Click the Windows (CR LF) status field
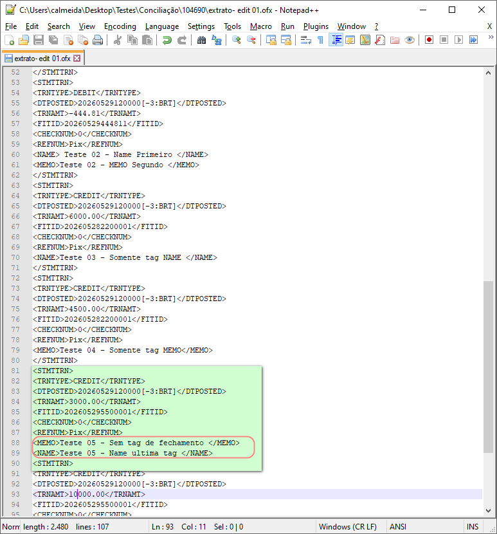Image resolution: width=497 pixels, height=534 pixels. tap(348, 527)
